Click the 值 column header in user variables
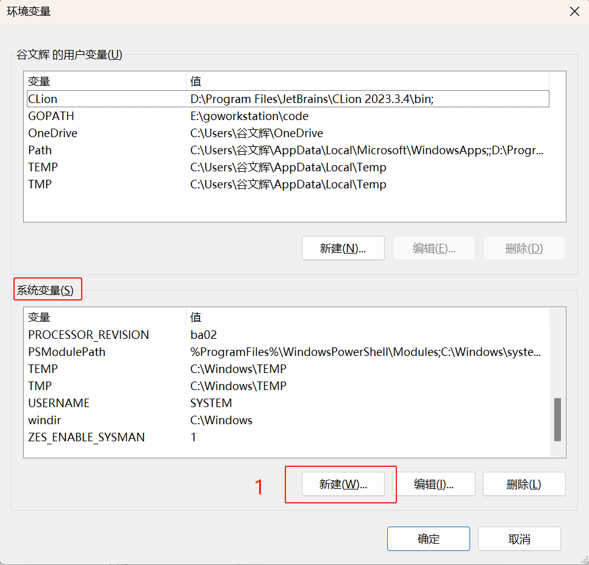 tap(368, 81)
